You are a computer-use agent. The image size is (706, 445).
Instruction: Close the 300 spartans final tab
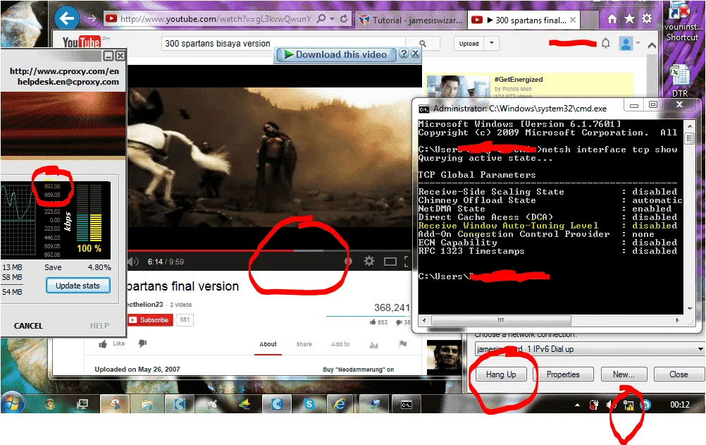(573, 20)
